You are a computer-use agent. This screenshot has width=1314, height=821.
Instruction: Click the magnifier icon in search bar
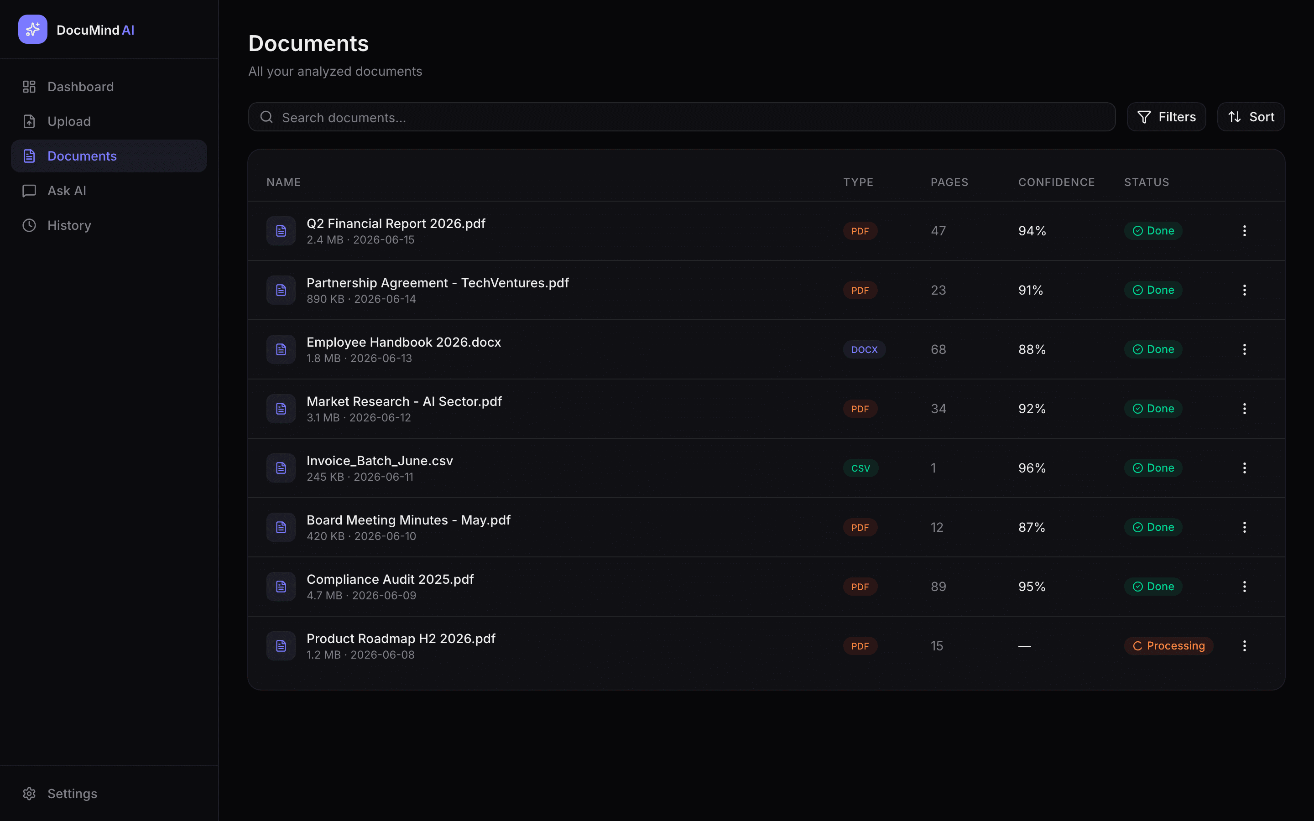[x=266, y=117]
